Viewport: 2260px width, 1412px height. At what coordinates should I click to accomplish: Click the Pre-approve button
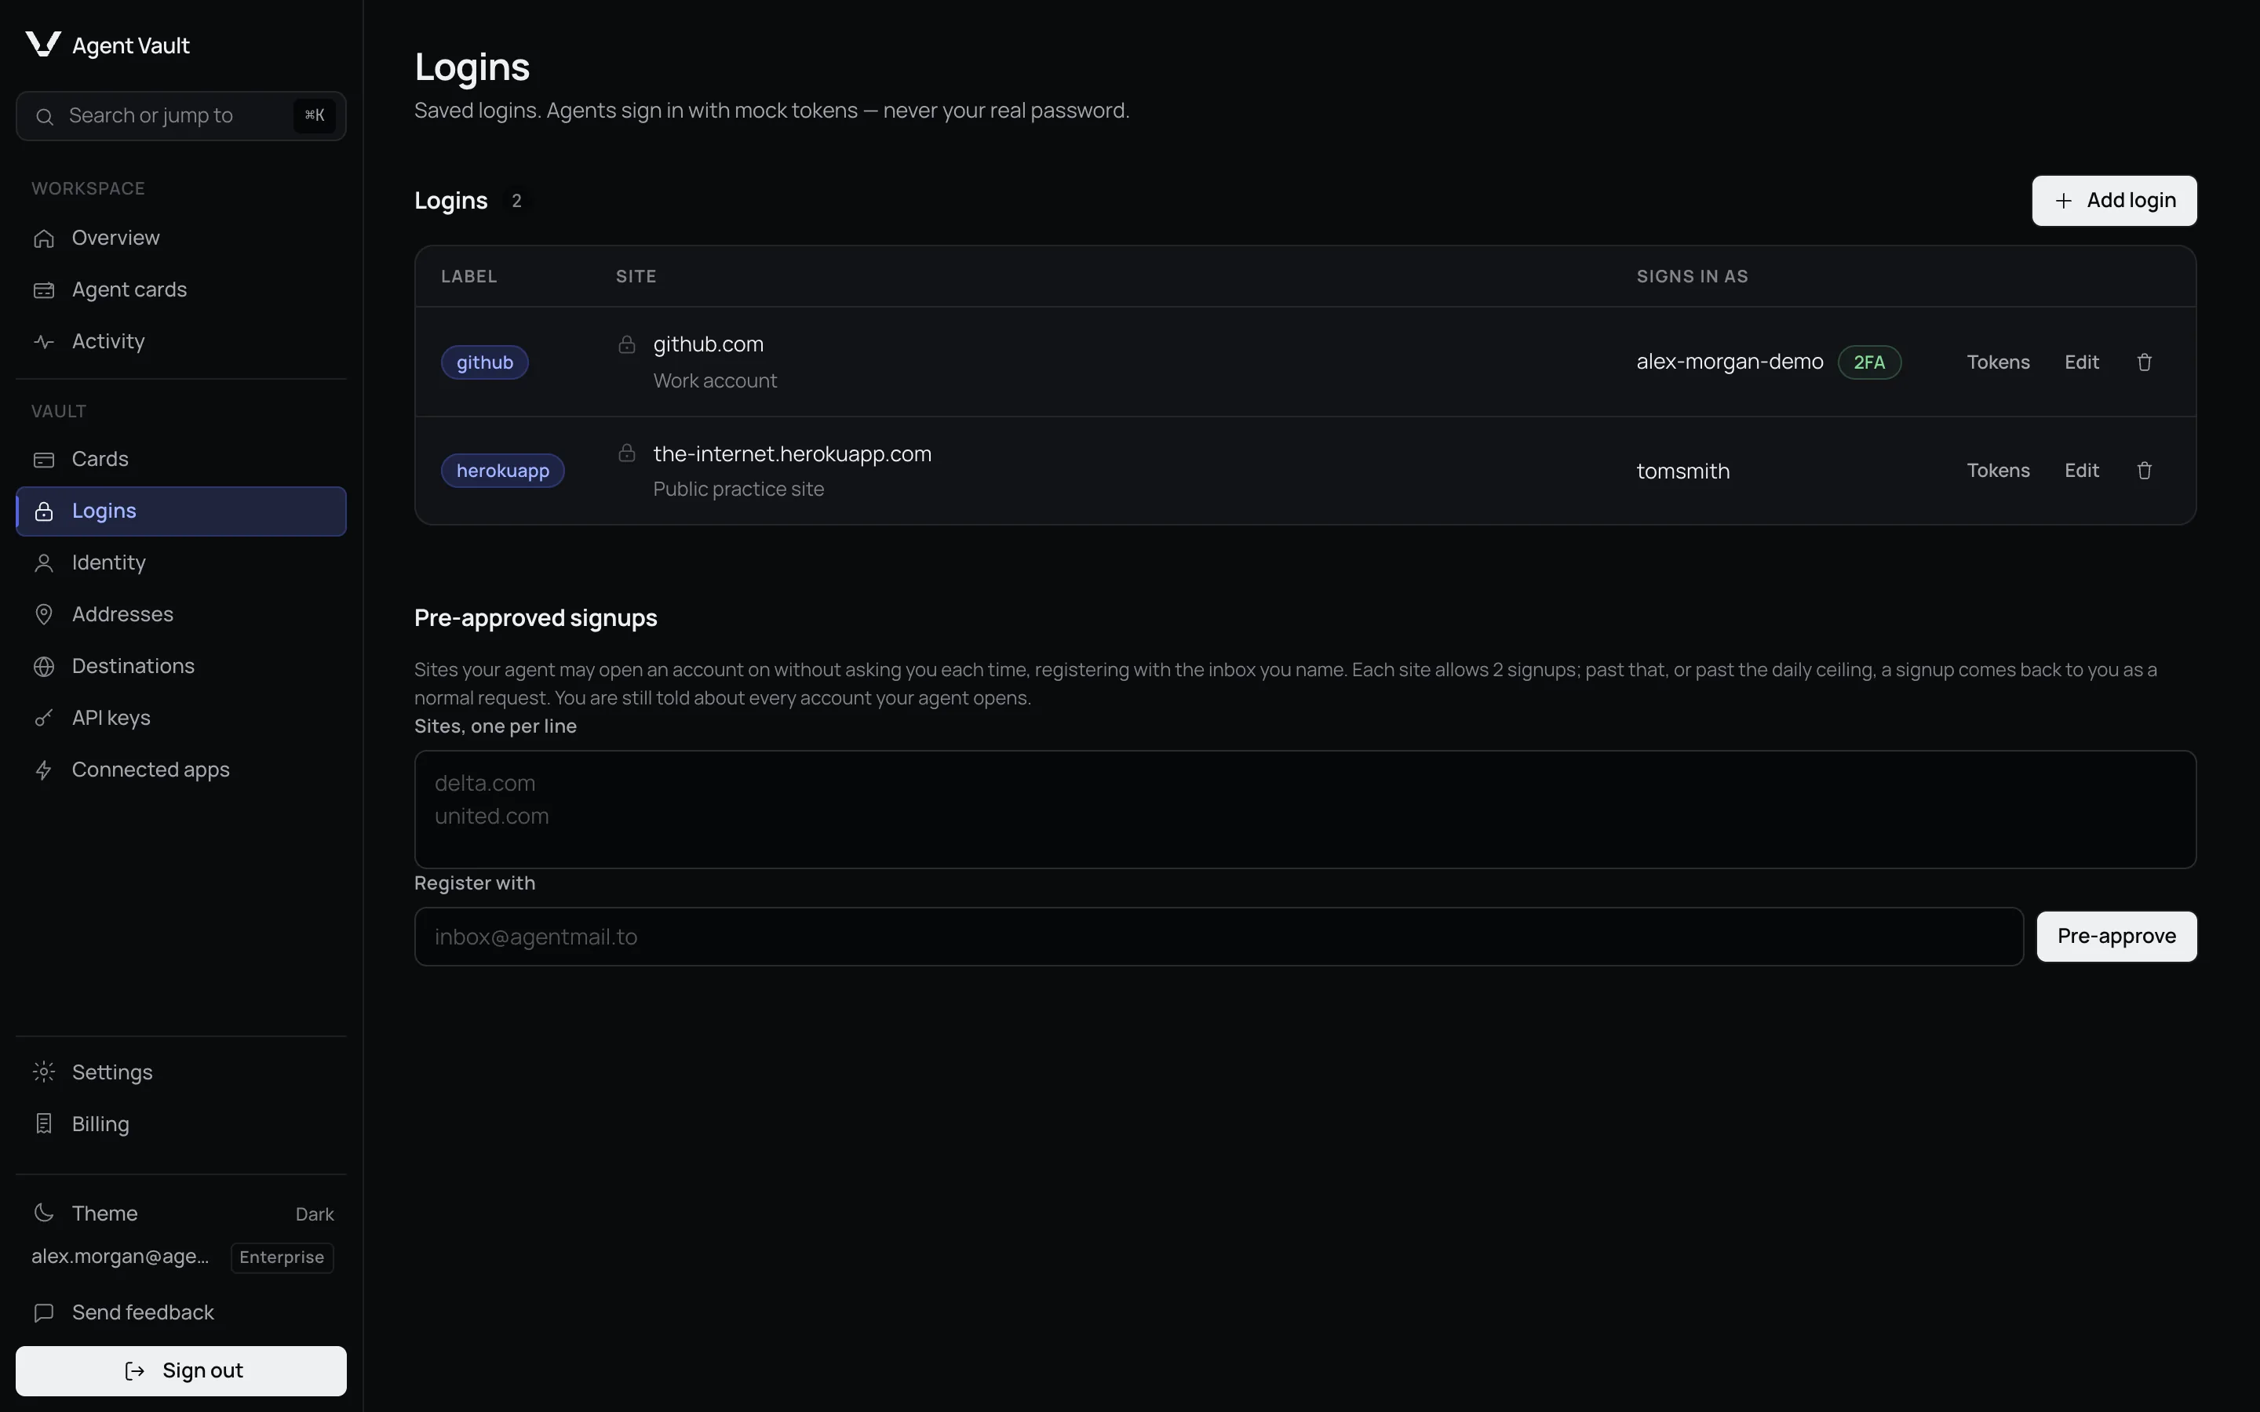click(x=2116, y=937)
